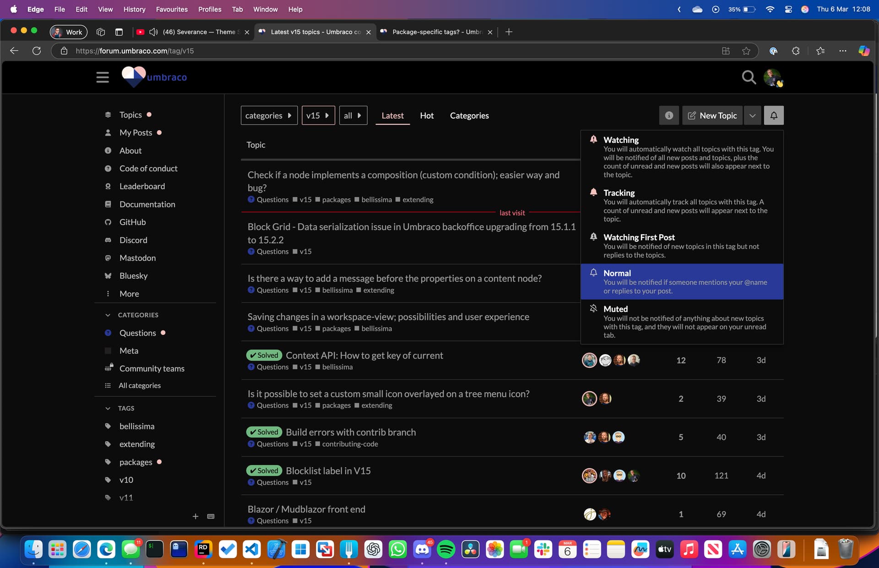The width and height of the screenshot is (879, 568).
Task: Click the browser address bar URL
Action: [135, 51]
